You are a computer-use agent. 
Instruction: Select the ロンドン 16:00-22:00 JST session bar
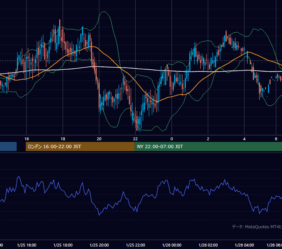(80, 146)
